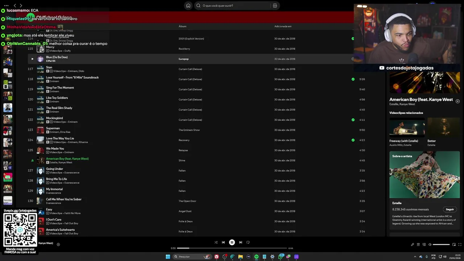Select the We Made You track title
The width and height of the screenshot is (464, 261).
click(x=55, y=149)
